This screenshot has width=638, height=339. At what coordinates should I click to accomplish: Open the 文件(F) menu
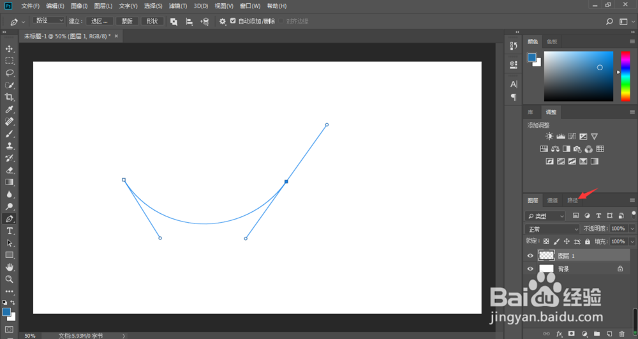coord(30,6)
